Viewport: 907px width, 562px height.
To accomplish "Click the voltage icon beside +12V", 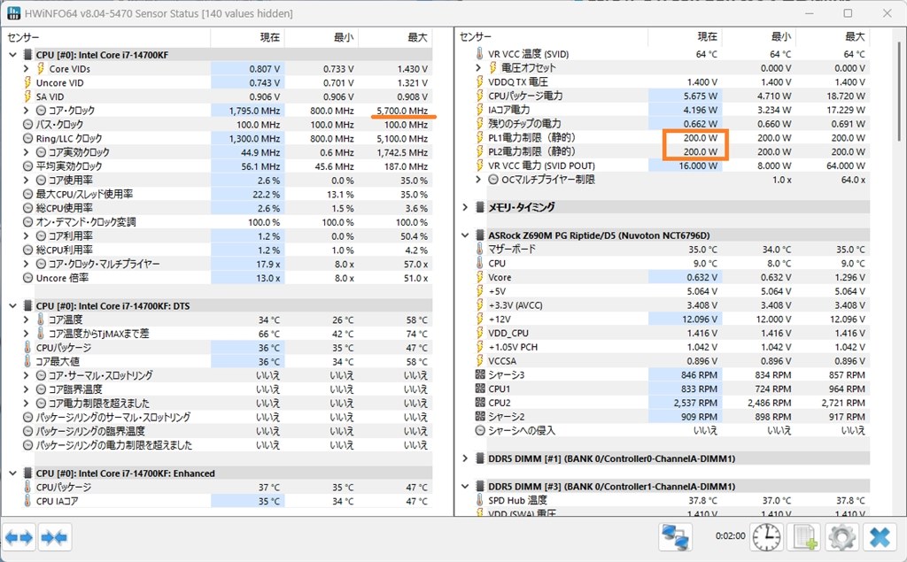I will [479, 319].
